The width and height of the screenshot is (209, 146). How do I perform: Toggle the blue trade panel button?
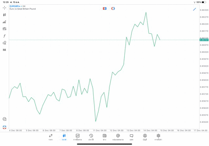coord(104,8)
